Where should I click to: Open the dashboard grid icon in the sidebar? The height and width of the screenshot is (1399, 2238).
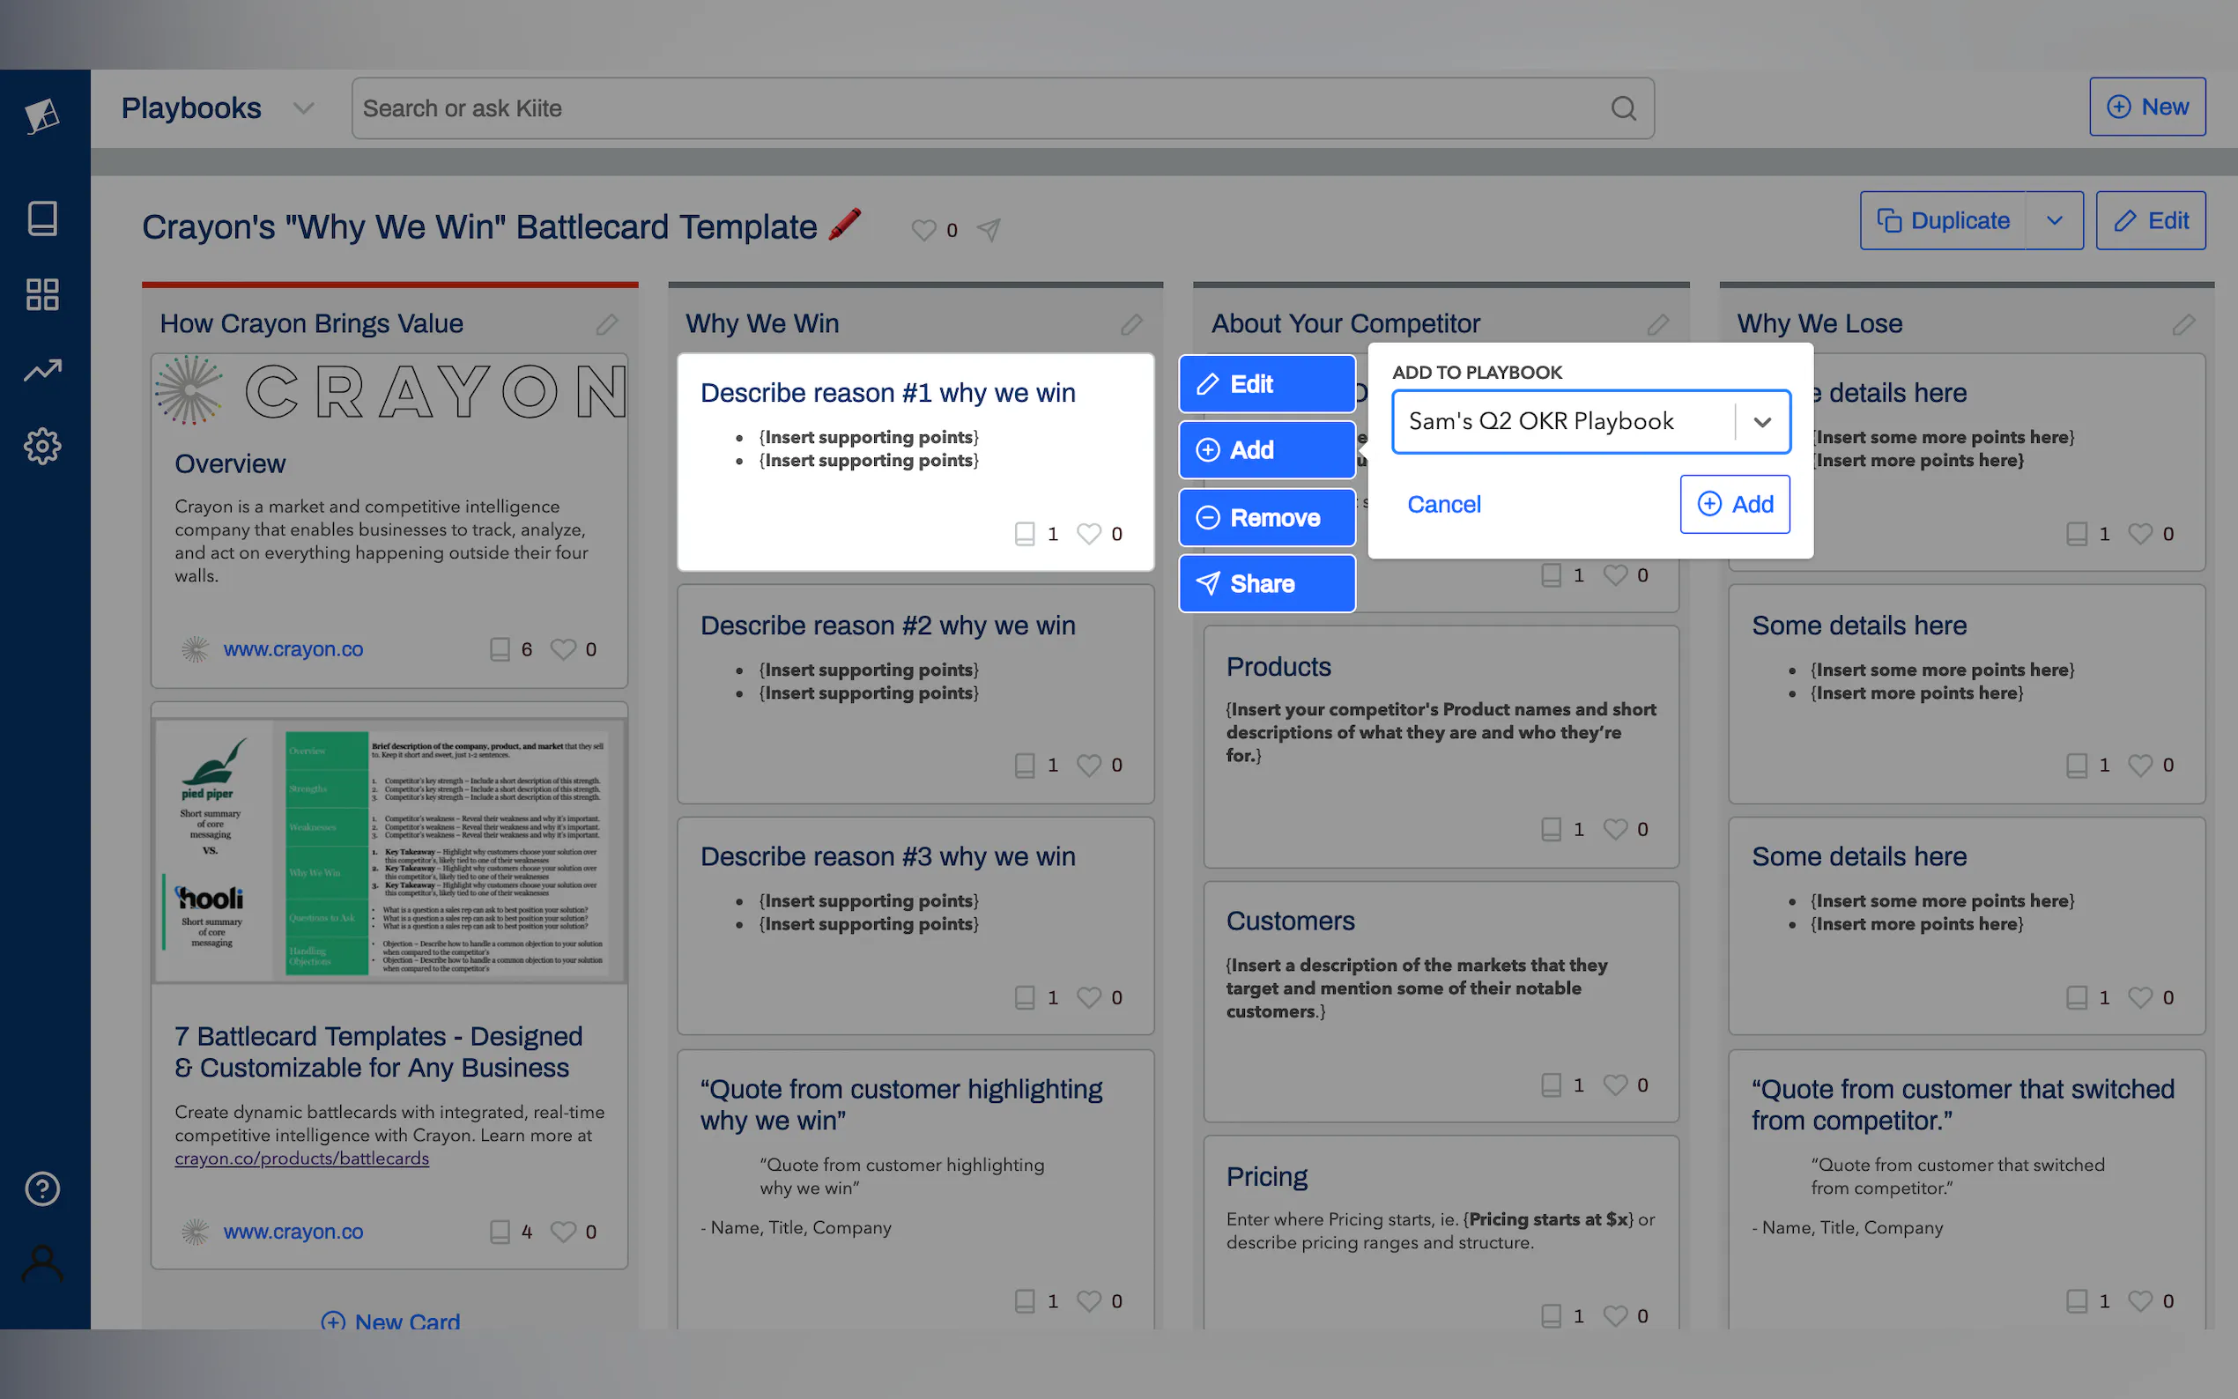point(42,294)
